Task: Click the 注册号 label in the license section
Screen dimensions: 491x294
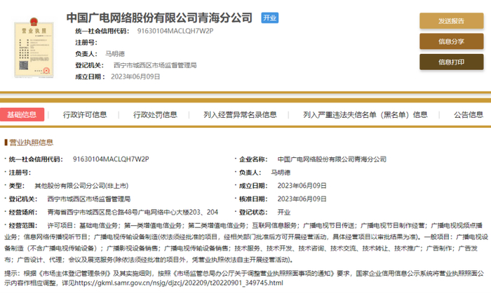Action: click(20, 173)
